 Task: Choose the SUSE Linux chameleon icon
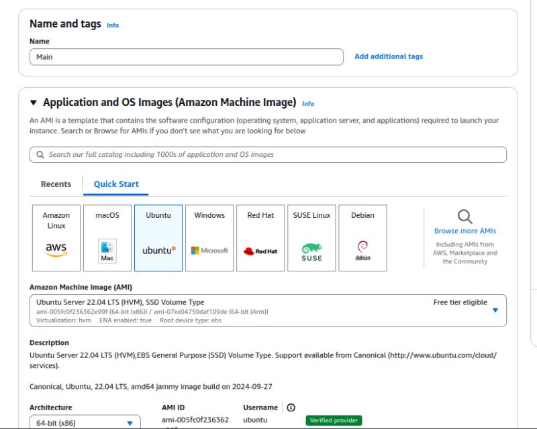point(311,249)
